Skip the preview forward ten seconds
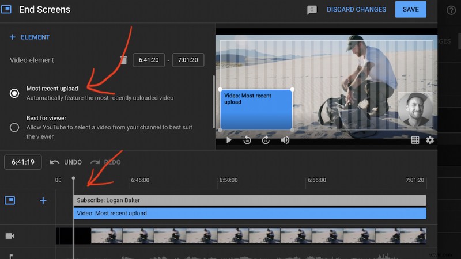Image resolution: width=461 pixels, height=259 pixels. tap(266, 140)
